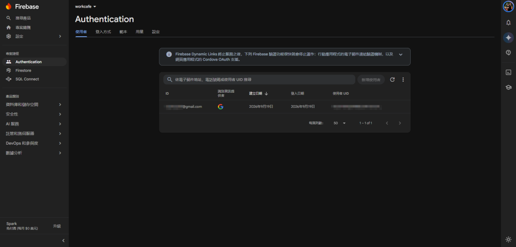Click the 1 – 1 of 1 pagination text

[x=366, y=123]
